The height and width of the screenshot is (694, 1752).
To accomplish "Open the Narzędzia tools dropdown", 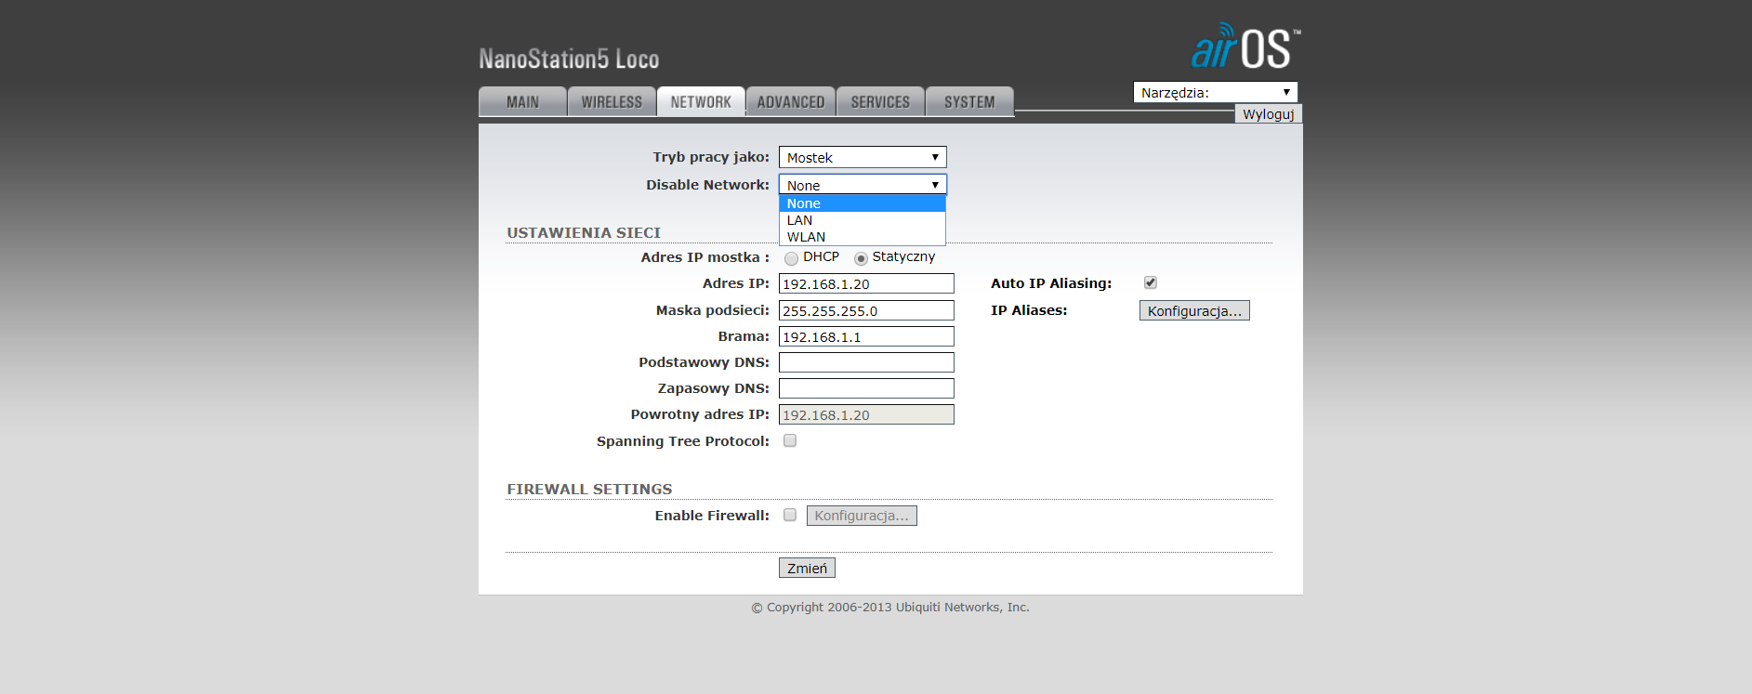I will pos(1215,92).
